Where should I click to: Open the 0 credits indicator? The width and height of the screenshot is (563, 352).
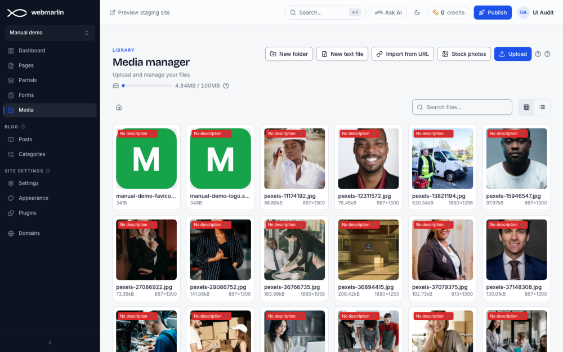[449, 12]
